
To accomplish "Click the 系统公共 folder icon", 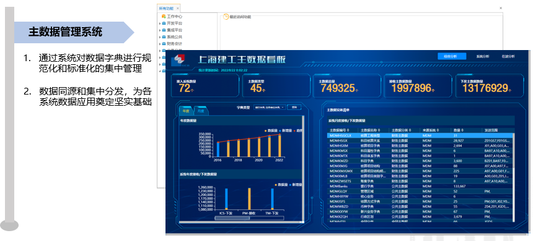I will point(164,36).
